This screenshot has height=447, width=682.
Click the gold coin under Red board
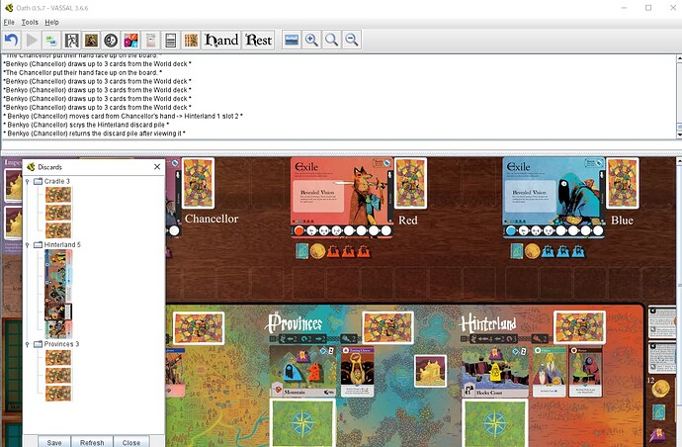[x=317, y=251]
